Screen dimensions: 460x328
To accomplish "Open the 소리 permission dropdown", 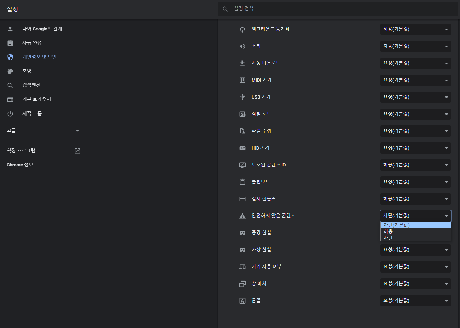I will 416,46.
